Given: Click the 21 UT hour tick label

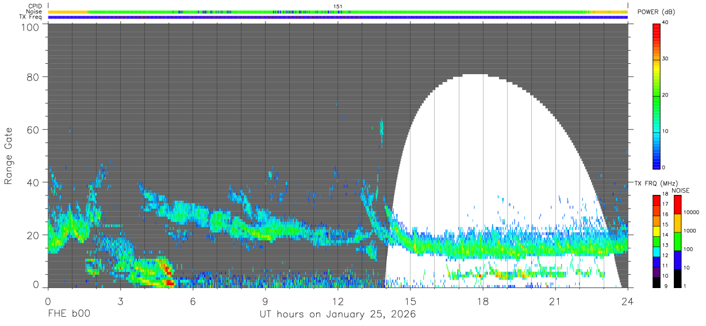Looking at the screenshot, I should (555, 301).
